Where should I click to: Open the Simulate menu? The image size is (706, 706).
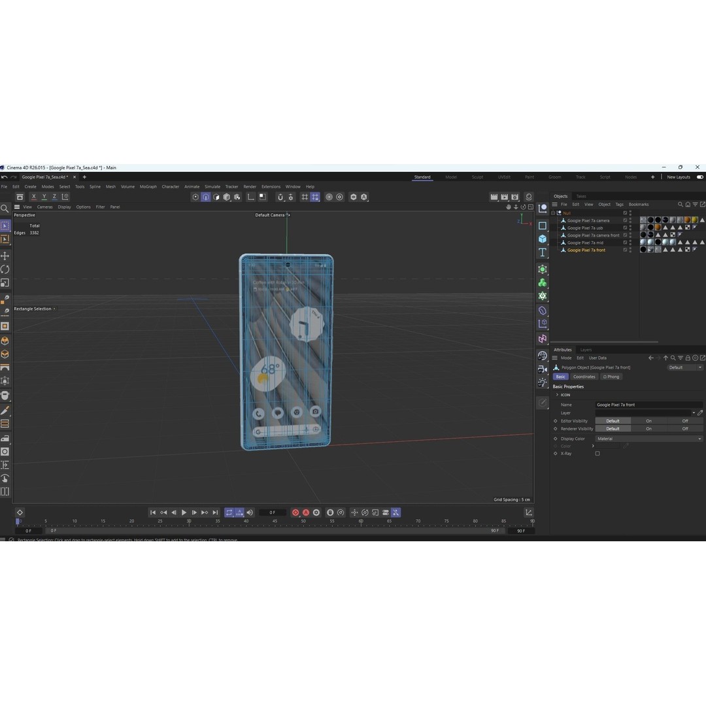212,186
